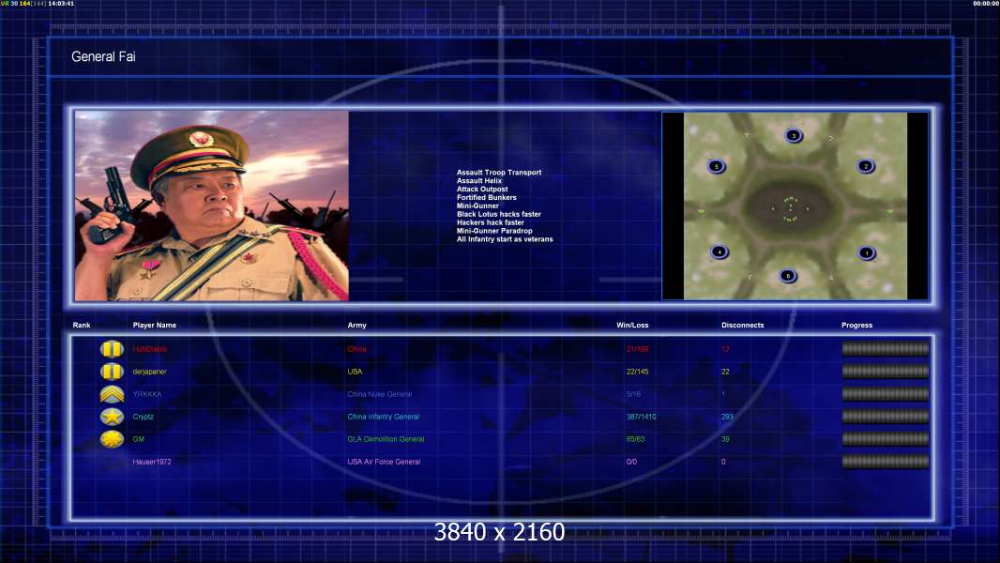Click the 14:03:41 clock readout

[x=61, y=3]
